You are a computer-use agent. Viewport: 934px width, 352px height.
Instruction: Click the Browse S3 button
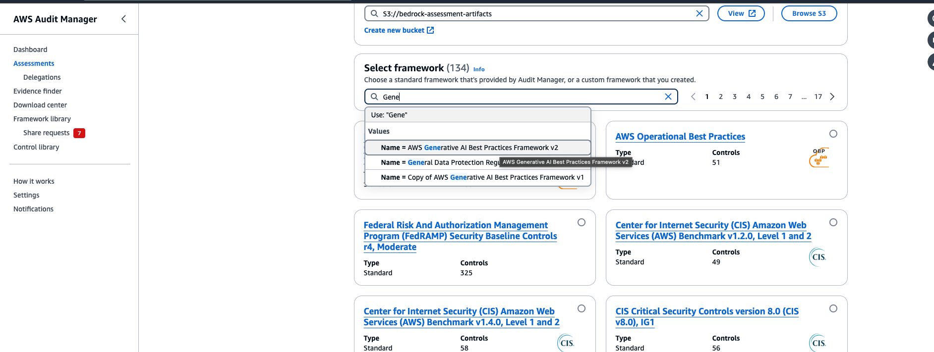[x=809, y=13]
